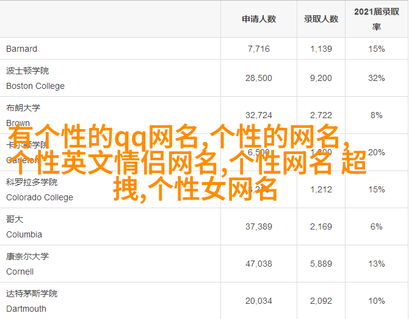Select the 20% admission rate
Image resolution: width=409 pixels, height=319 pixels.
(x=377, y=152)
